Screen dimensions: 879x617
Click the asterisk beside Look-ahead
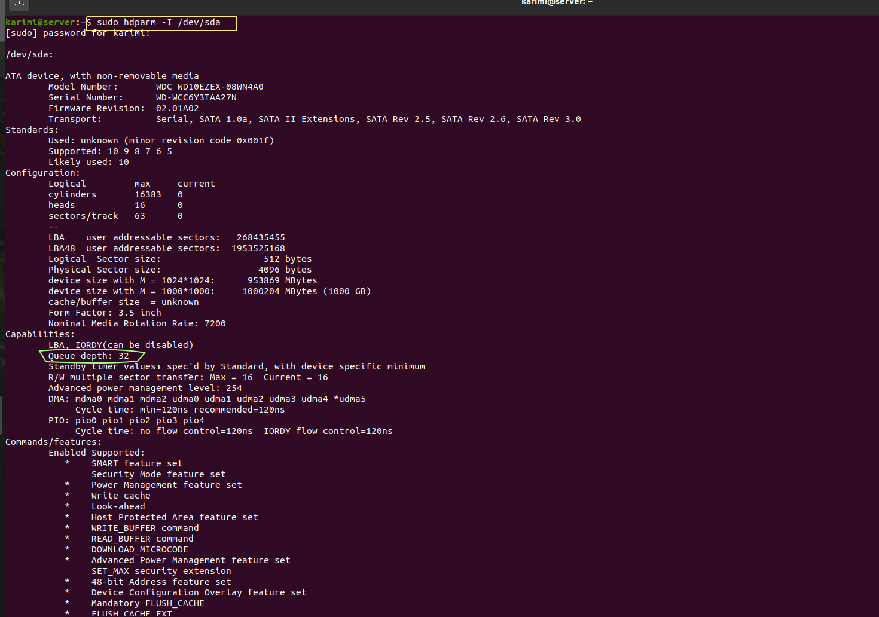[x=67, y=507]
